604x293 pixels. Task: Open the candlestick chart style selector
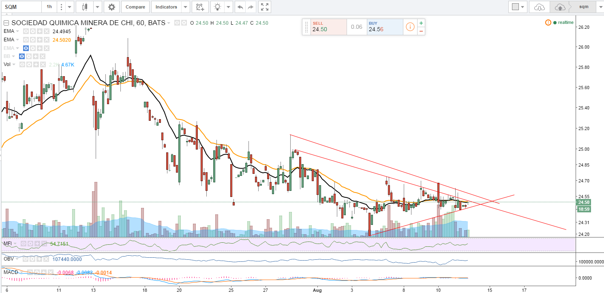tap(85, 7)
